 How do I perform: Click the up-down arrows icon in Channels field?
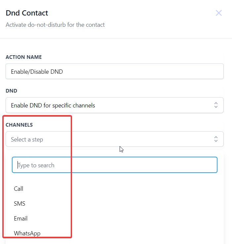[216, 139]
